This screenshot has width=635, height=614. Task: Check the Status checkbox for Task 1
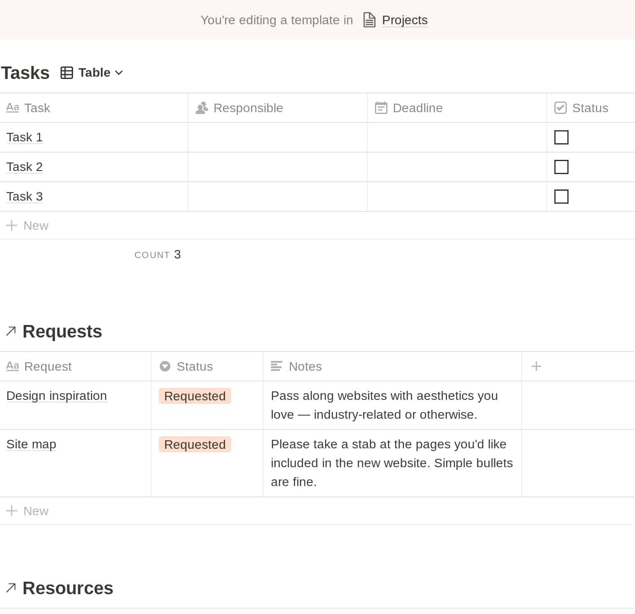click(x=561, y=137)
